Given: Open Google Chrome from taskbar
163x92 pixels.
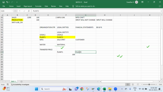Looking at the screenshot, I should pos(82,89).
